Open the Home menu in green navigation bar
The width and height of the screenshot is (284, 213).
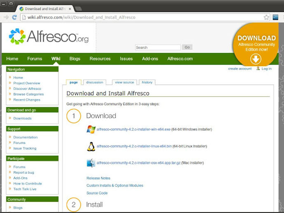(12, 59)
